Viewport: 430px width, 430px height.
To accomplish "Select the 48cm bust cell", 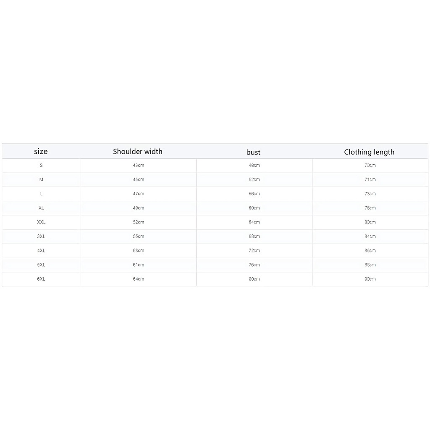I will [254, 165].
